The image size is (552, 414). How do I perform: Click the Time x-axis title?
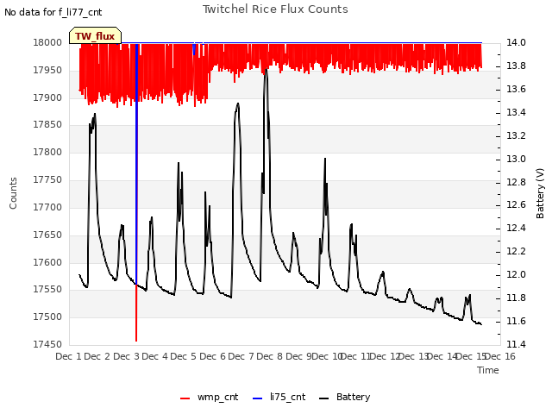[488, 370]
